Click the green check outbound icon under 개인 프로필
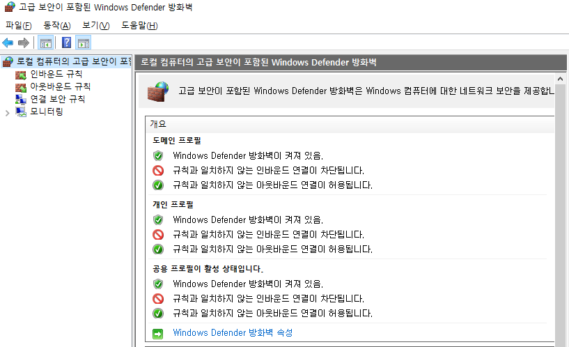 pyautogui.click(x=158, y=249)
